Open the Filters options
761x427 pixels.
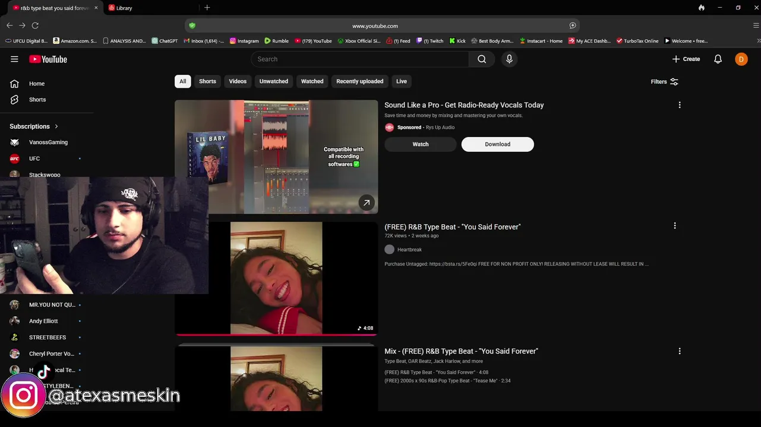click(665, 82)
